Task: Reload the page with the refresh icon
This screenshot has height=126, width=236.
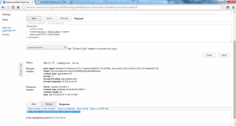Action: point(13,7)
